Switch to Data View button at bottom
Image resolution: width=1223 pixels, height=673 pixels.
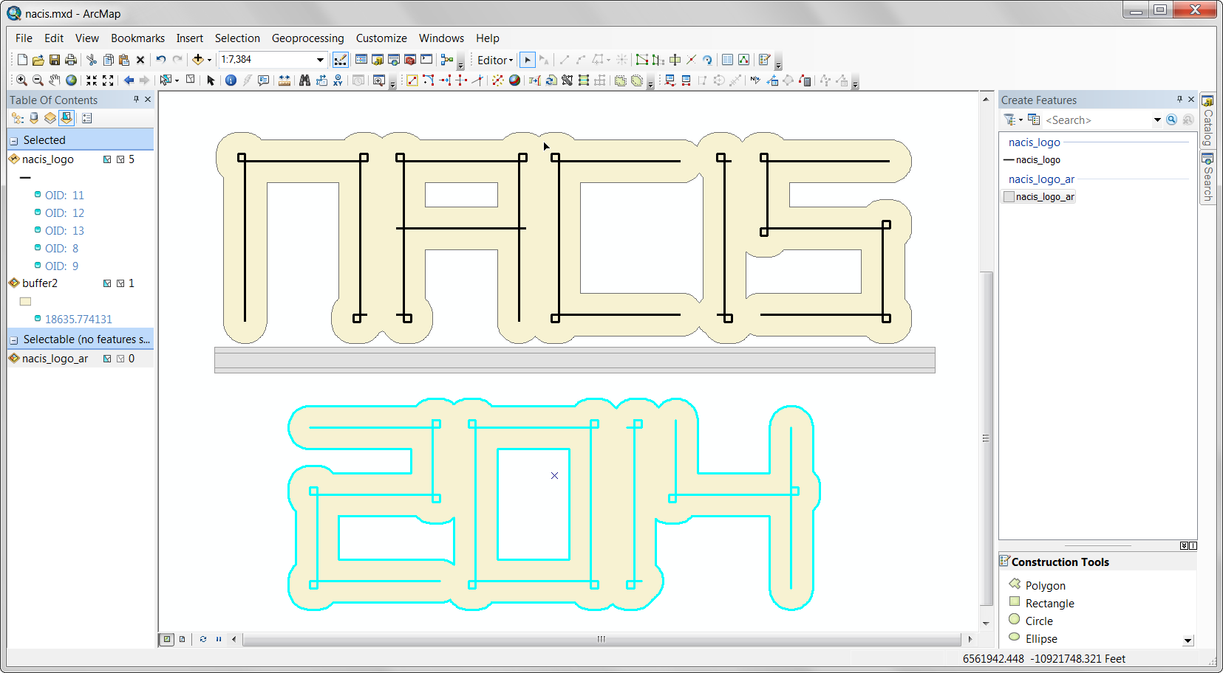(167, 639)
